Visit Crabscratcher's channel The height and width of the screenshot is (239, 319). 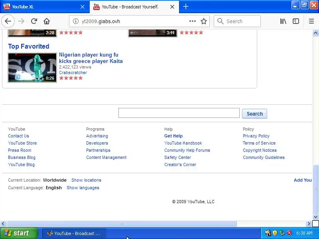pos(73,72)
